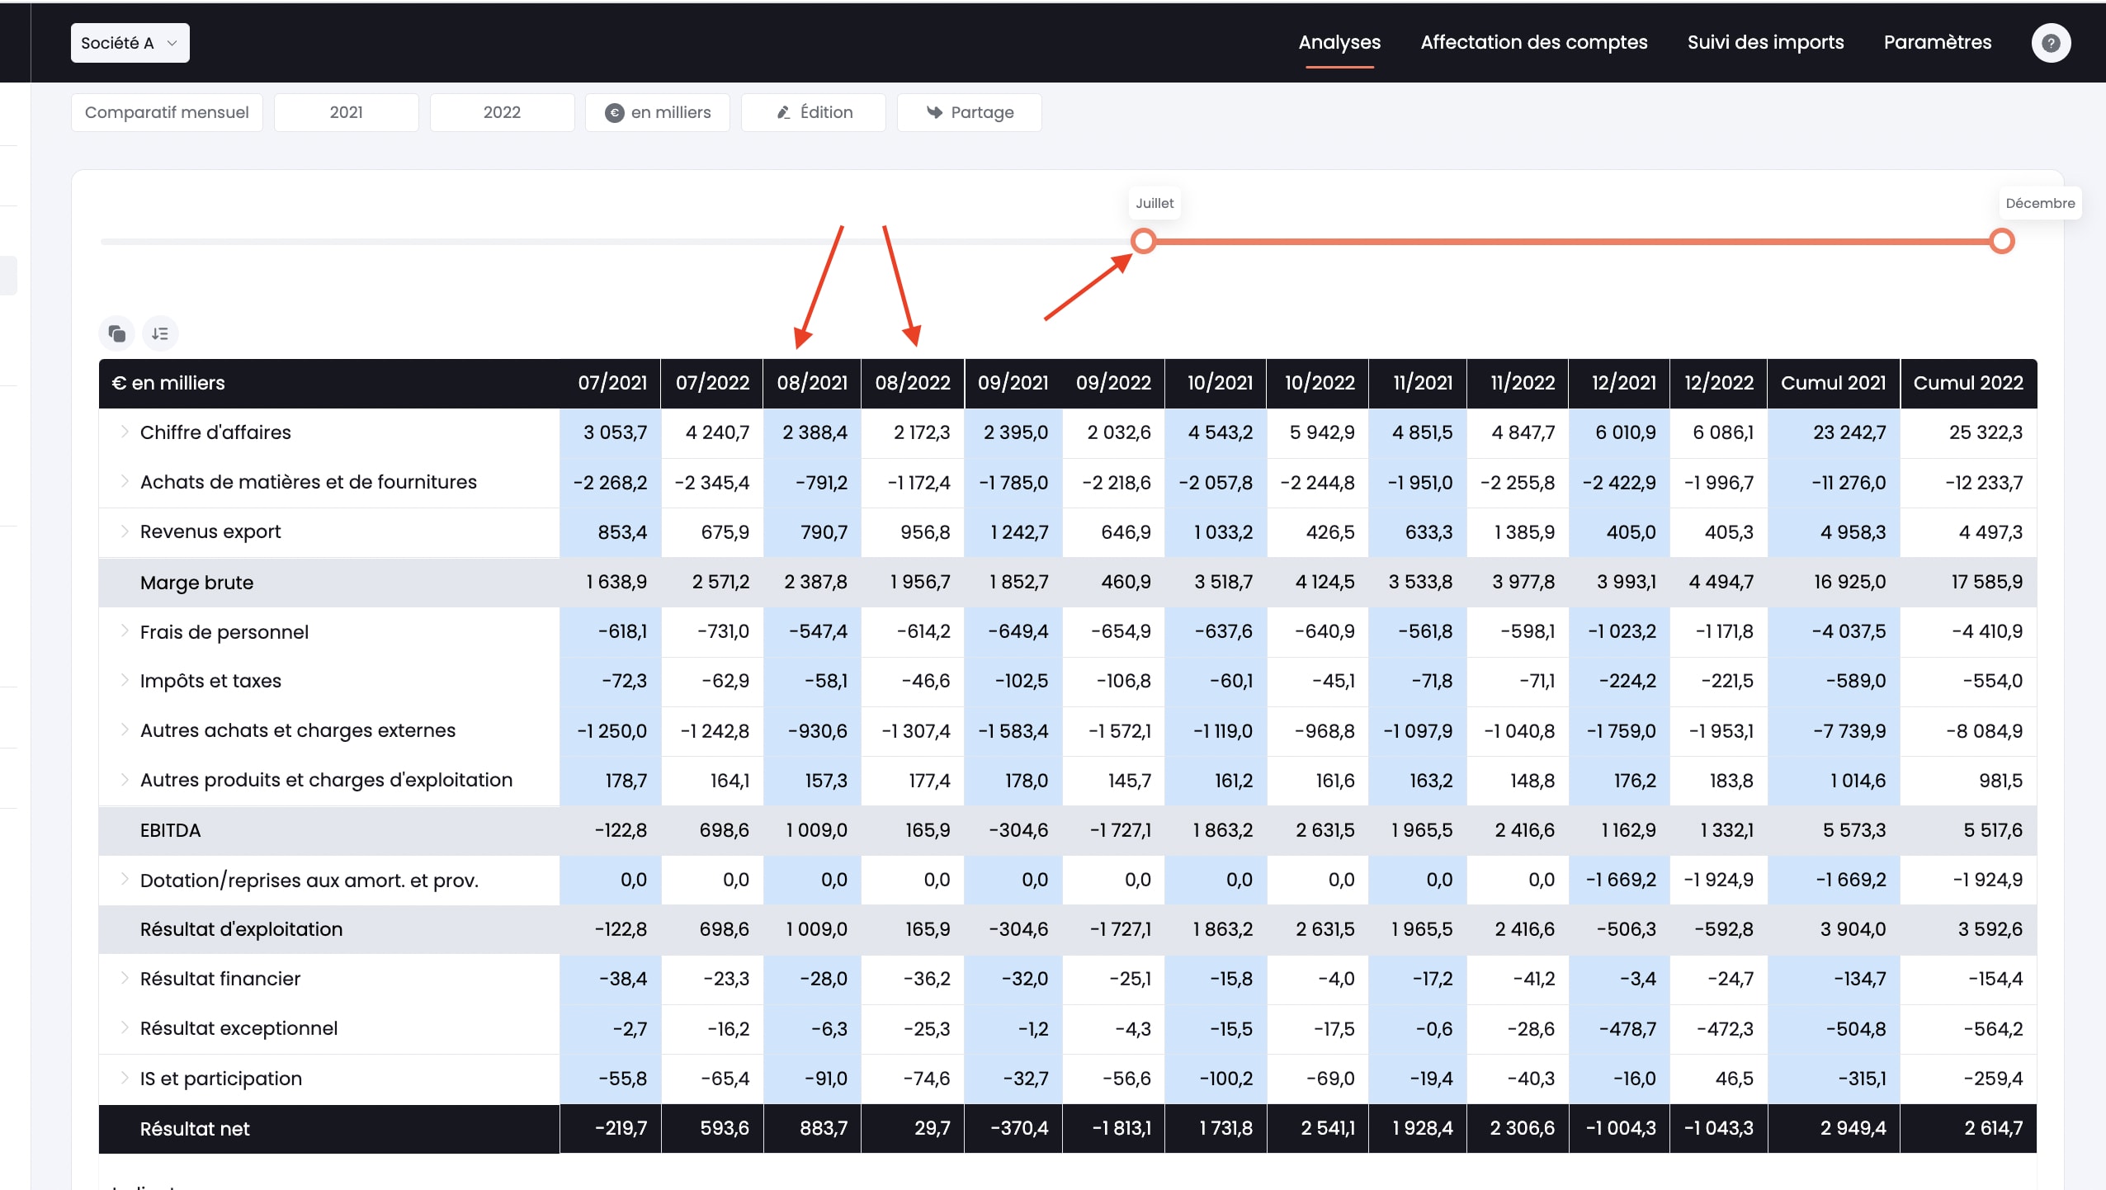Click Cumul 2022 revenue value 25 322,3
This screenshot has height=1190, width=2106.
pos(1986,432)
